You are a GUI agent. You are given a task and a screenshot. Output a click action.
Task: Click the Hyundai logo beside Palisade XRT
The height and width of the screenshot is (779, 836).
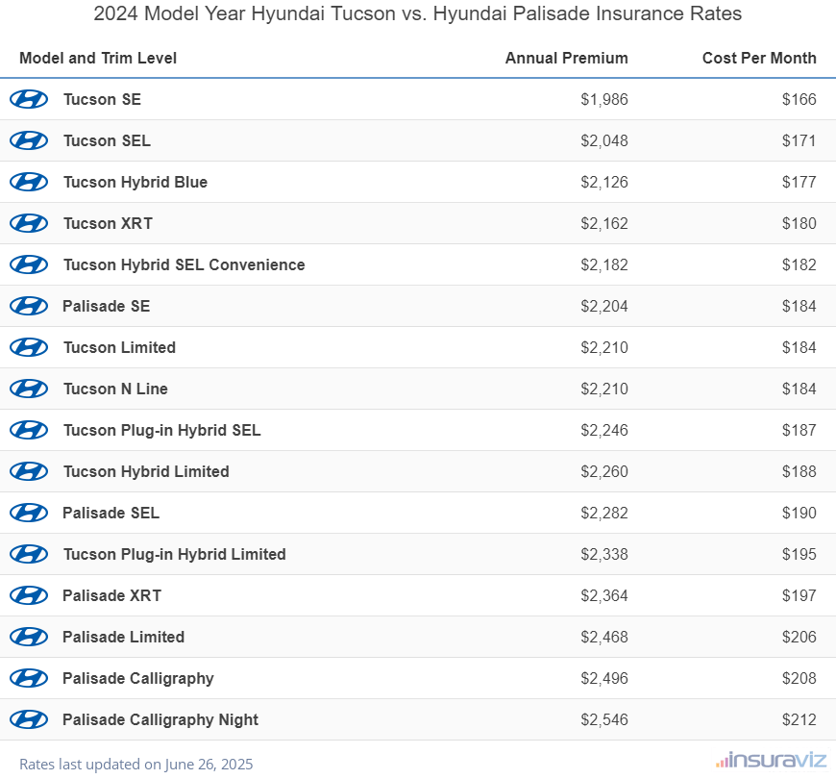click(29, 595)
